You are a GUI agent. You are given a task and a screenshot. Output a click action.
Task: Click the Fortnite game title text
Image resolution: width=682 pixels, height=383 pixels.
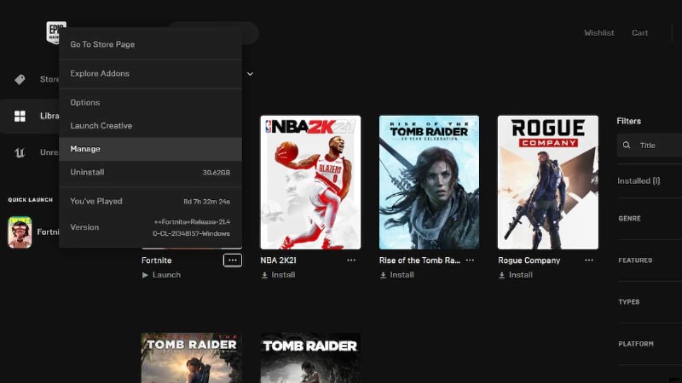[x=157, y=260]
